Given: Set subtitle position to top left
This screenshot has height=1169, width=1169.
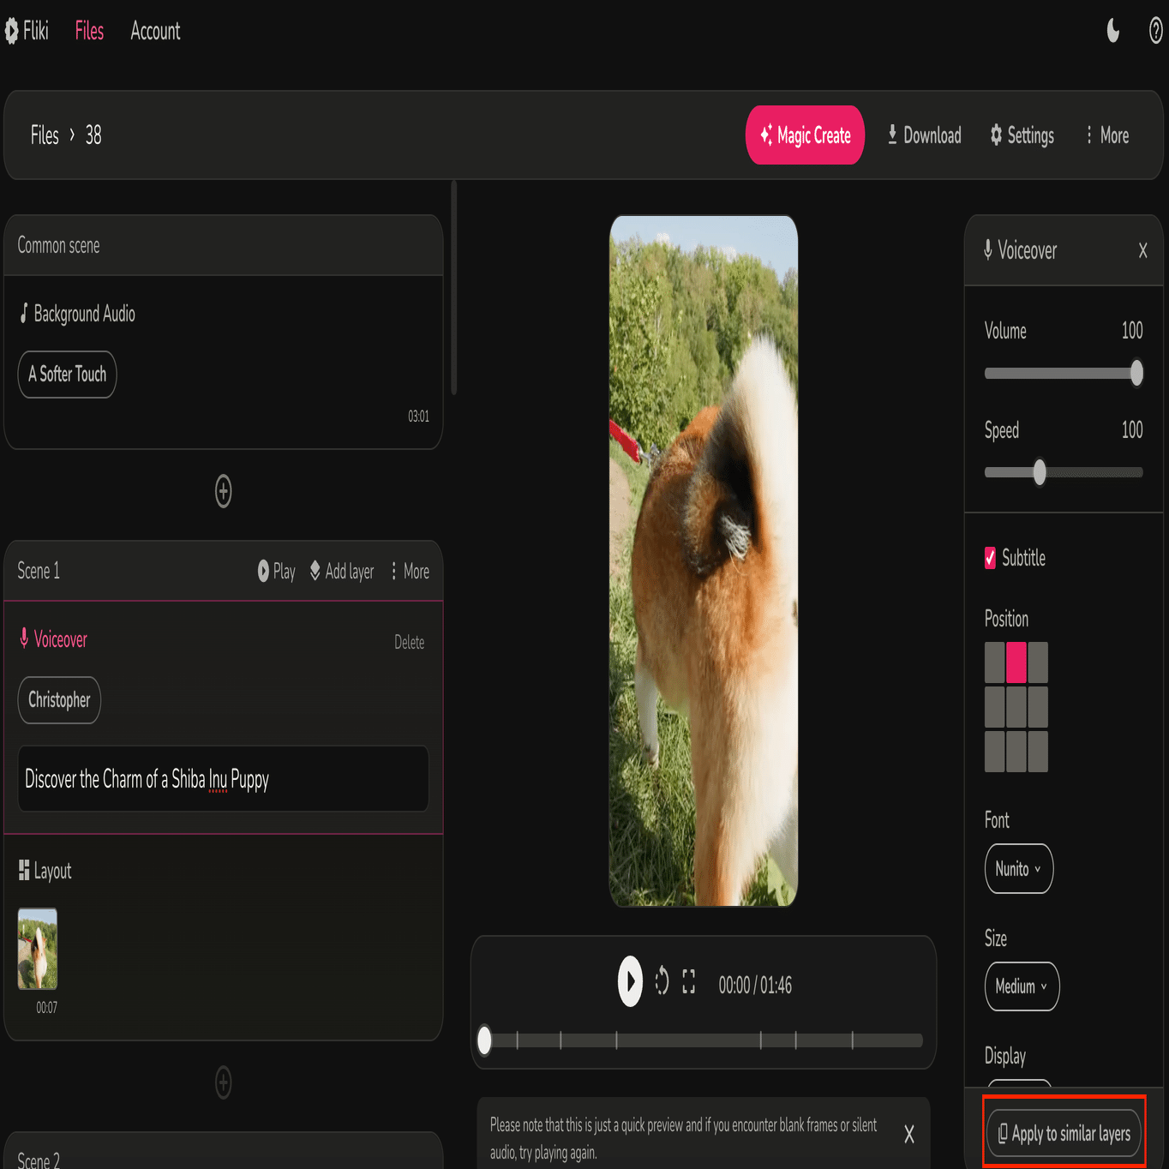Looking at the screenshot, I should pyautogui.click(x=994, y=662).
